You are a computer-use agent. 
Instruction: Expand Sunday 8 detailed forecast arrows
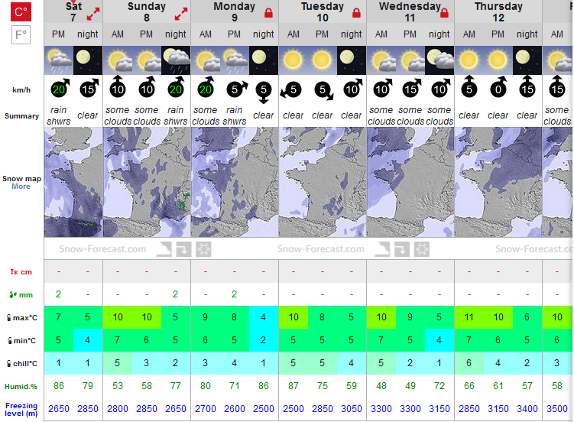tap(181, 14)
